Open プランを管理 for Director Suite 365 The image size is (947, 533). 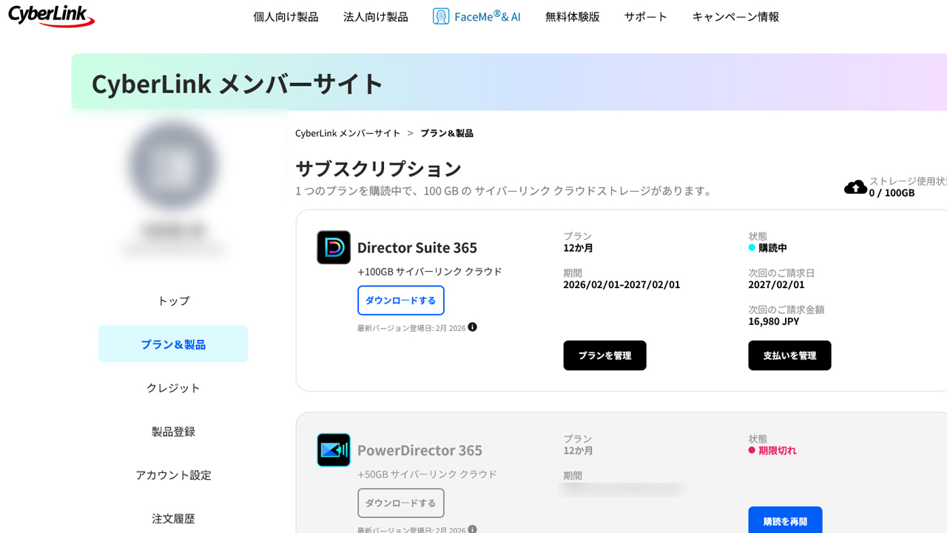pyautogui.click(x=604, y=355)
